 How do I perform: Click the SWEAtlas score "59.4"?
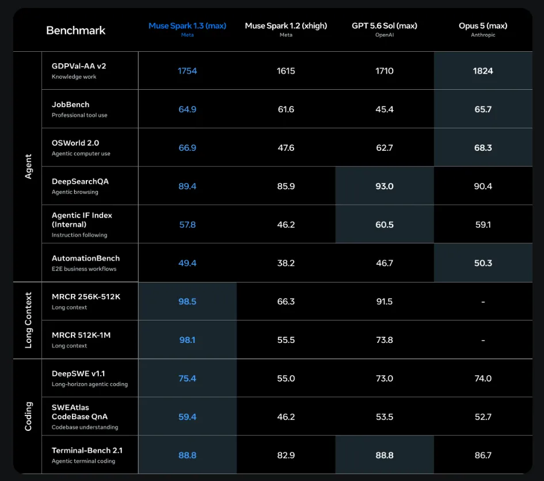(187, 417)
